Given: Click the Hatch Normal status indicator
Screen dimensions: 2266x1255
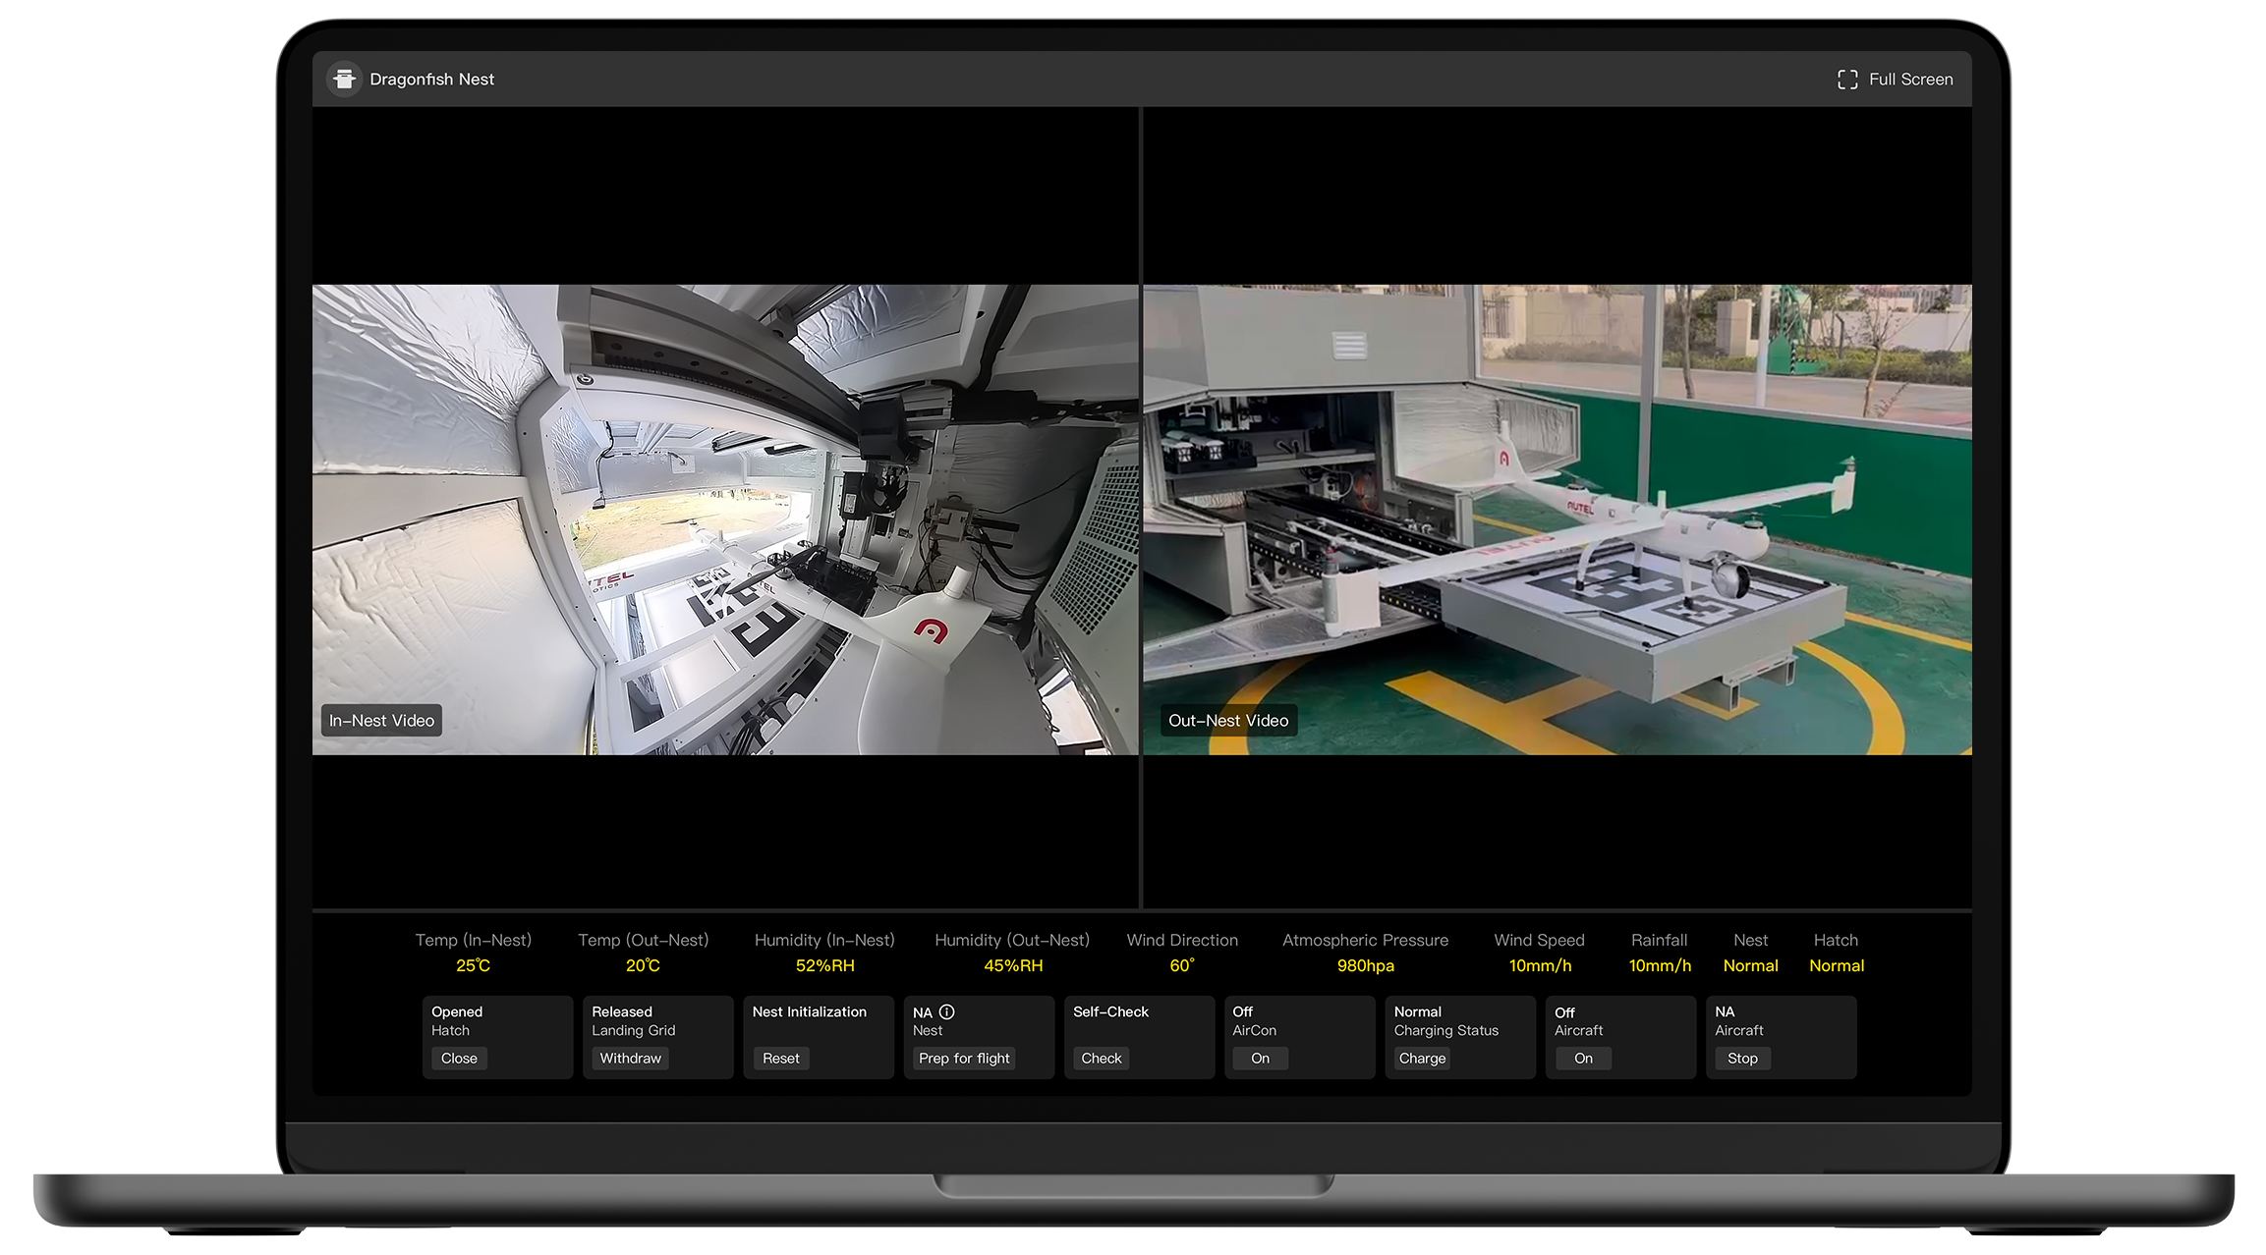Looking at the screenshot, I should click(1836, 965).
